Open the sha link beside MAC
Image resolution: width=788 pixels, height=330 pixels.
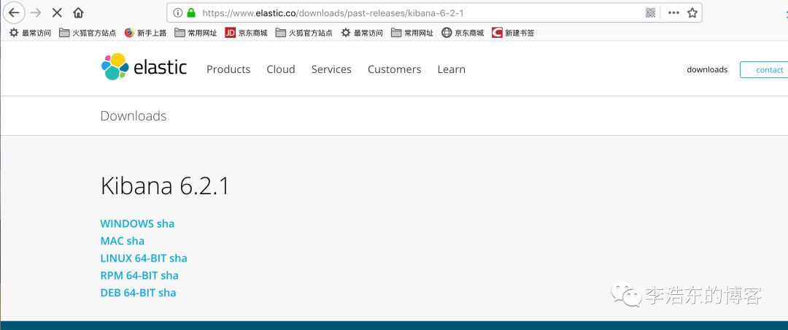(135, 240)
